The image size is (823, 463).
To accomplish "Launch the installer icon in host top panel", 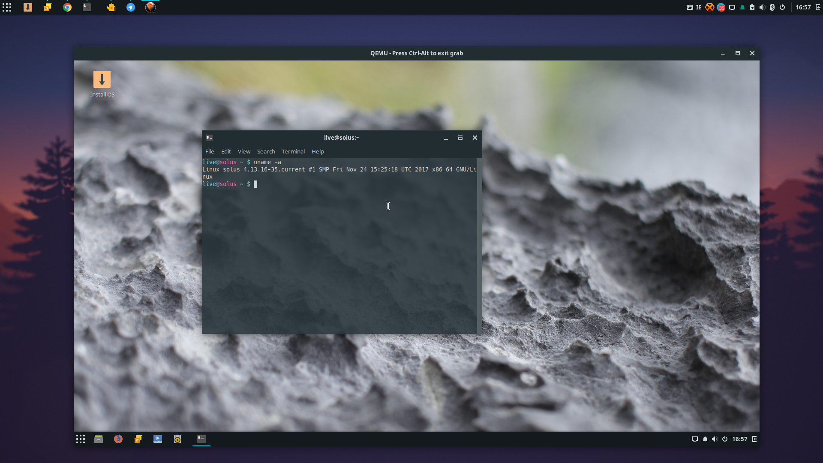I will [28, 7].
